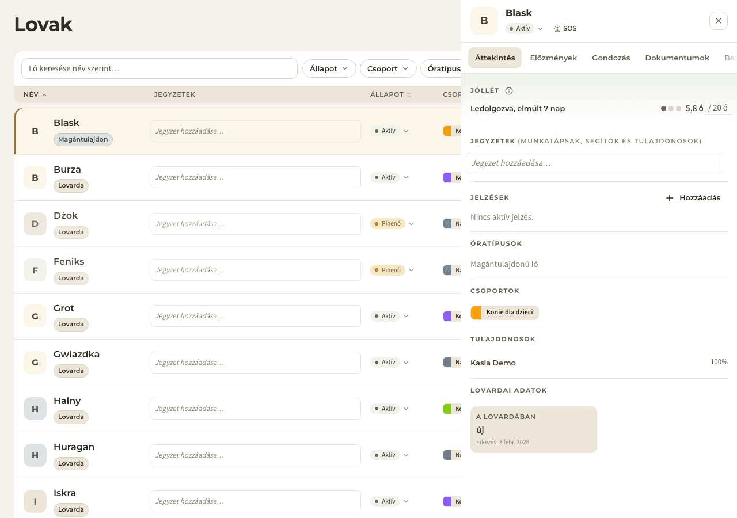Click the SOS alarm icon
The image size is (737, 518).
(x=557, y=29)
